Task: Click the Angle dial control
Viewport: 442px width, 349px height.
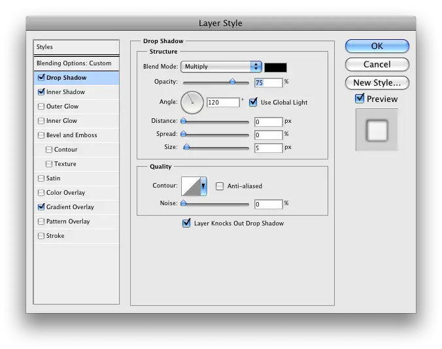Action: [x=192, y=101]
